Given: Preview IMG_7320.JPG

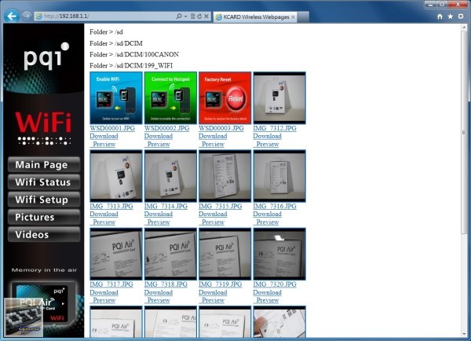Looking at the screenshot, I should (268, 300).
